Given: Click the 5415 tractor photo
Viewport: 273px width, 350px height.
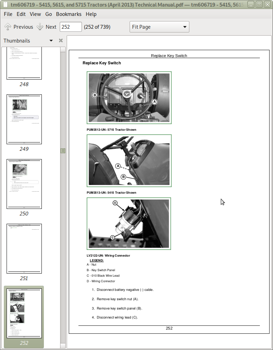Looking at the screenshot, I should (x=129, y=161).
